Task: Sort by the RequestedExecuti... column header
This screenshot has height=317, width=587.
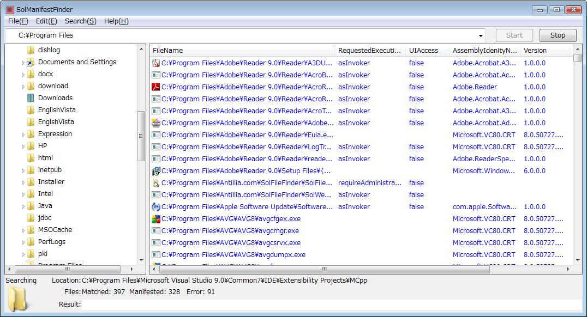Action: click(370, 51)
